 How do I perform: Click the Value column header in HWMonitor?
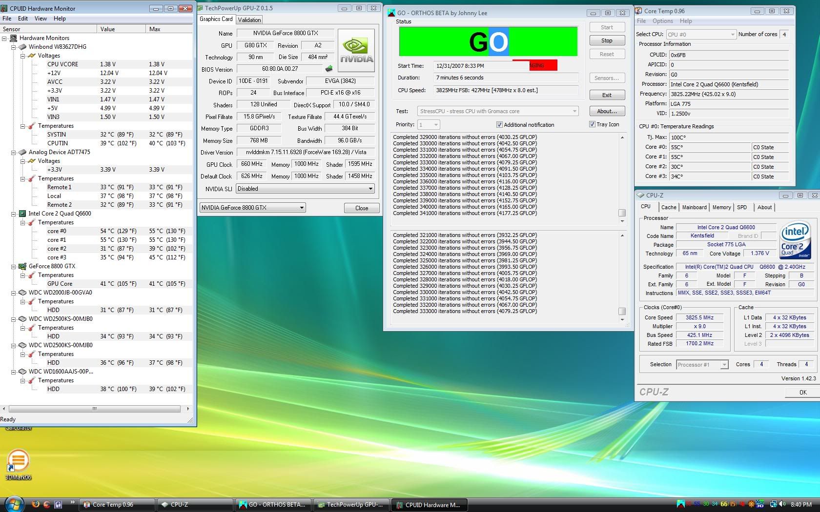pyautogui.click(x=121, y=29)
